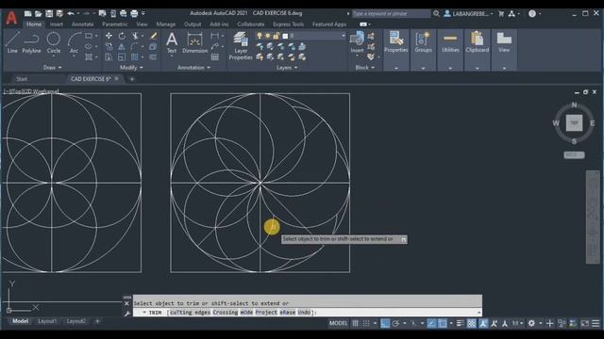Viewport: 604px width, 339px height.
Task: Click the ViewCube TOP face
Action: [574, 123]
